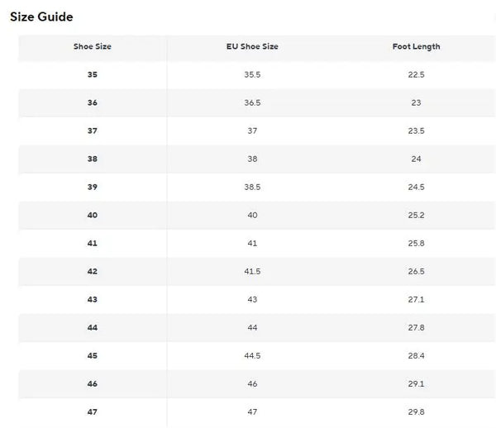
Task: Click the EU size 41.5 cell
Action: click(252, 271)
